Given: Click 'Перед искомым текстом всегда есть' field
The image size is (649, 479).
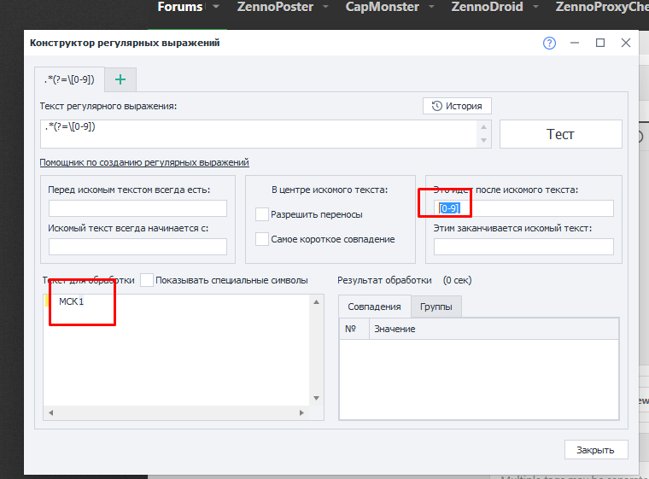Looking at the screenshot, I should click(x=137, y=208).
